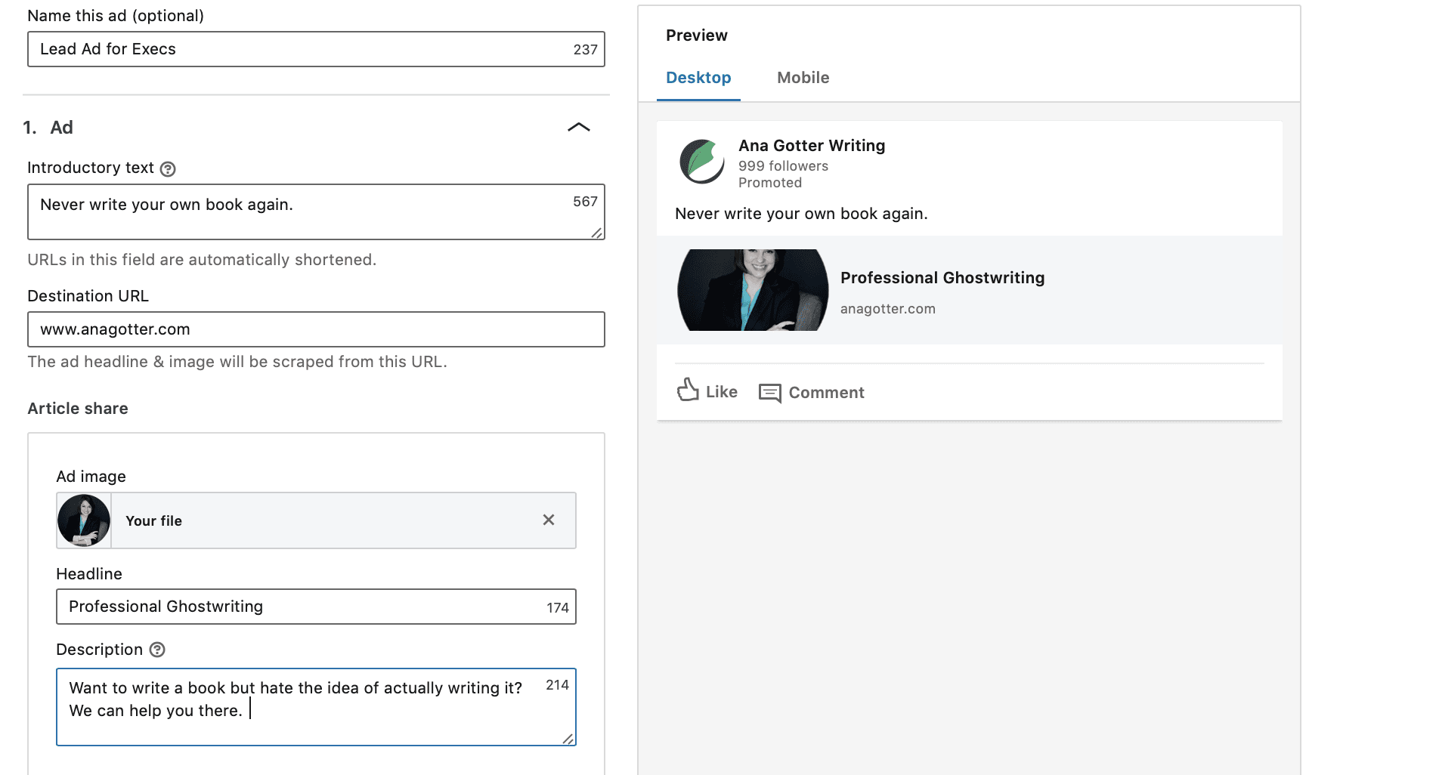1439x775 pixels.
Task: Click Professional Ghostwriting preview headline
Action: point(942,278)
